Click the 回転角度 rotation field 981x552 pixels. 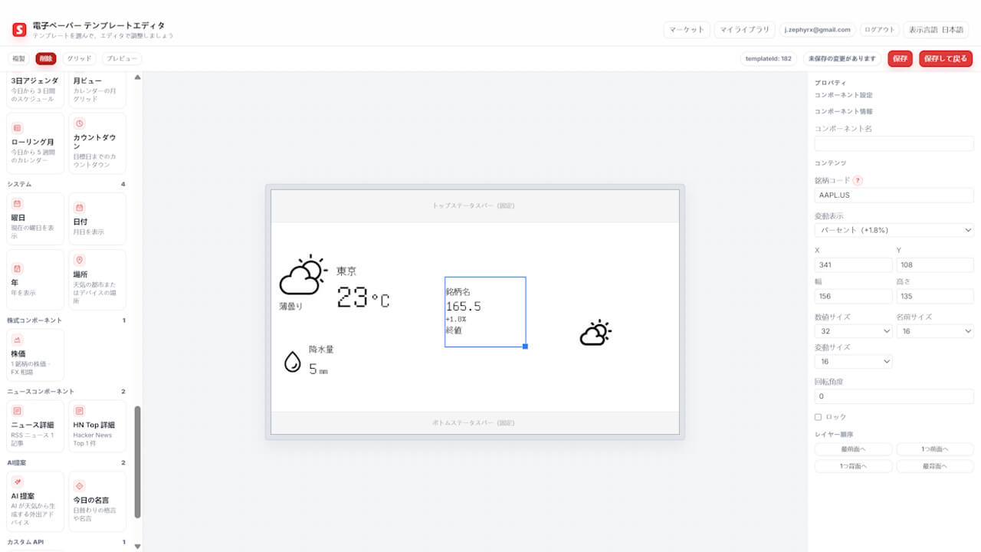pyautogui.click(x=894, y=396)
